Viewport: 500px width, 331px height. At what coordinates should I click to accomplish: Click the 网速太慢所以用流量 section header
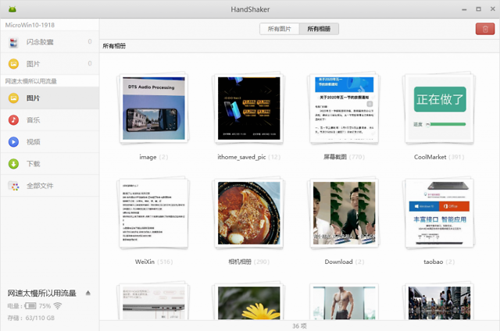point(31,81)
